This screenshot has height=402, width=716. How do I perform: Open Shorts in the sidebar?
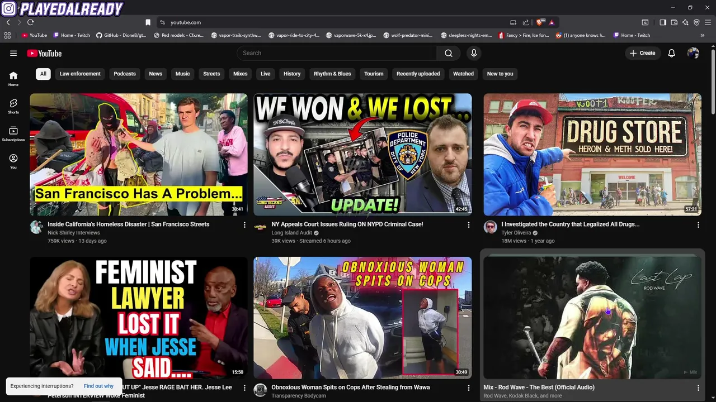[x=13, y=106]
